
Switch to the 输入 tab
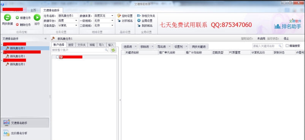pyautogui.click(x=111, y=45)
